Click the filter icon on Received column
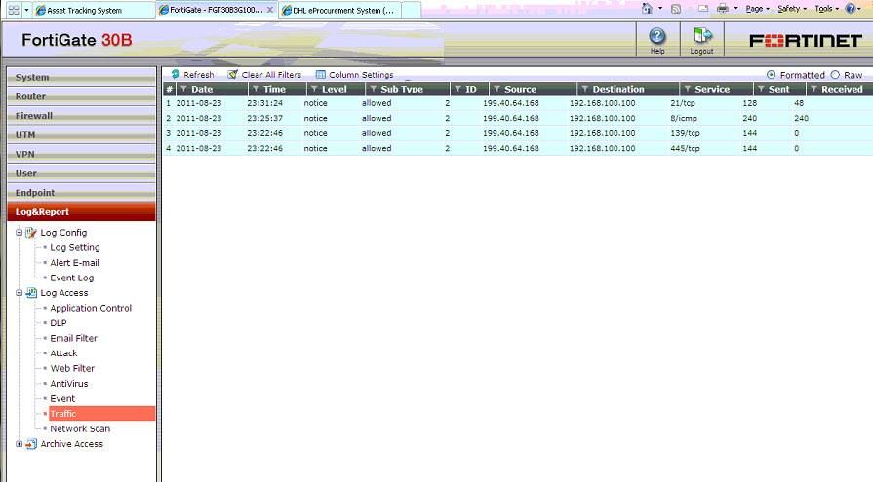Image resolution: width=873 pixels, height=482 pixels. coord(813,89)
